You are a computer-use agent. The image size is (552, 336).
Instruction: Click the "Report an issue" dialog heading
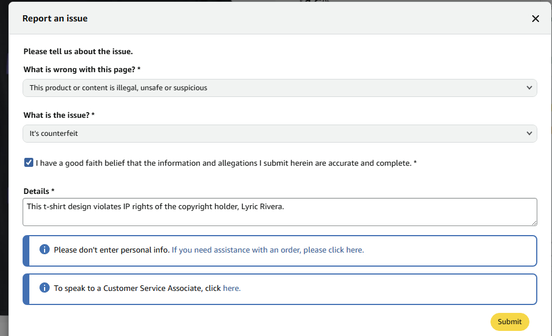pos(55,19)
